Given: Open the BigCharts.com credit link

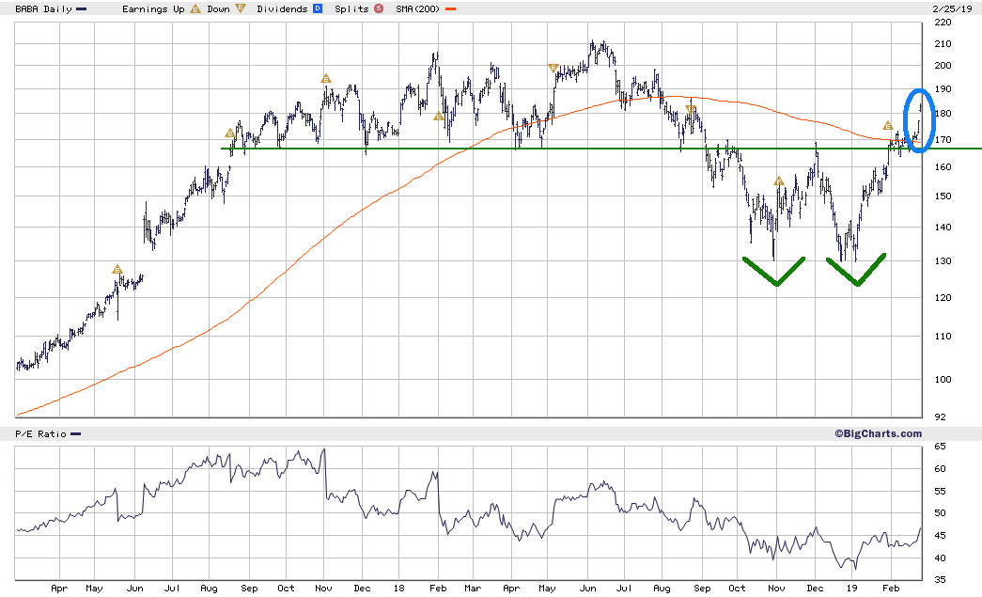Looking at the screenshot, I should click(x=878, y=433).
